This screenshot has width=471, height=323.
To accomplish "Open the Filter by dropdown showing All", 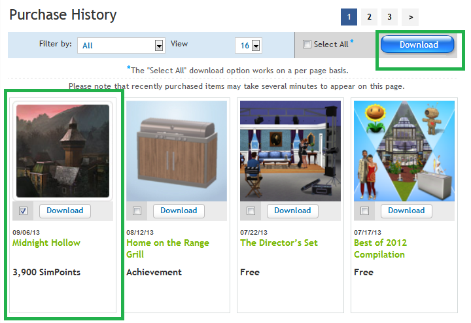I will (x=121, y=45).
